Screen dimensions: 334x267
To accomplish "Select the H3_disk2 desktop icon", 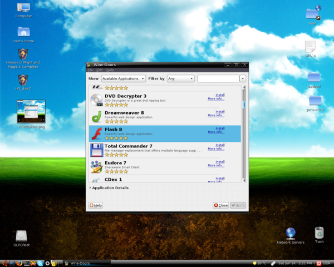I will (x=23, y=80).
